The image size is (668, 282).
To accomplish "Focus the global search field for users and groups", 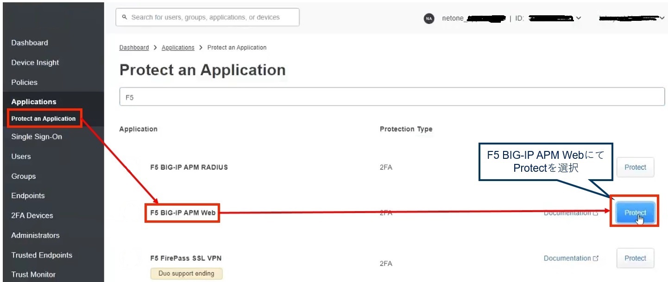I will [207, 18].
